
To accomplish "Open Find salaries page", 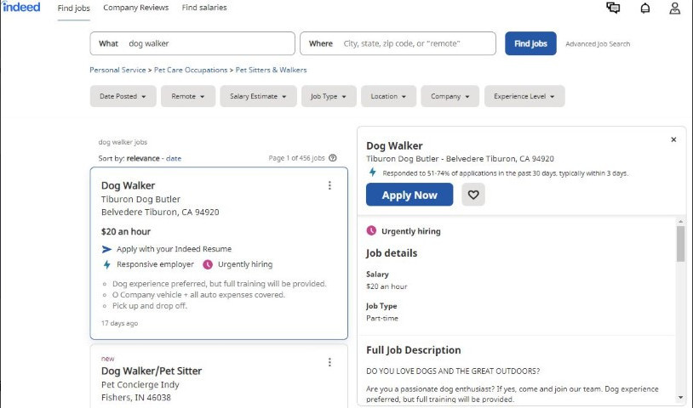I will (204, 8).
